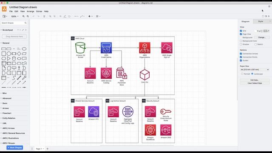Click the search magnifier in Search Shapes
Viewport: 272px width, 153px height.
tap(25, 23)
